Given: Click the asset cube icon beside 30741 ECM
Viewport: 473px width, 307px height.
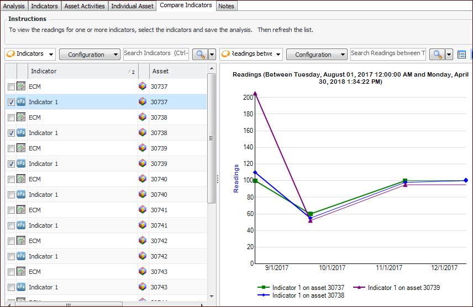Looking at the screenshot, I should point(143,210).
